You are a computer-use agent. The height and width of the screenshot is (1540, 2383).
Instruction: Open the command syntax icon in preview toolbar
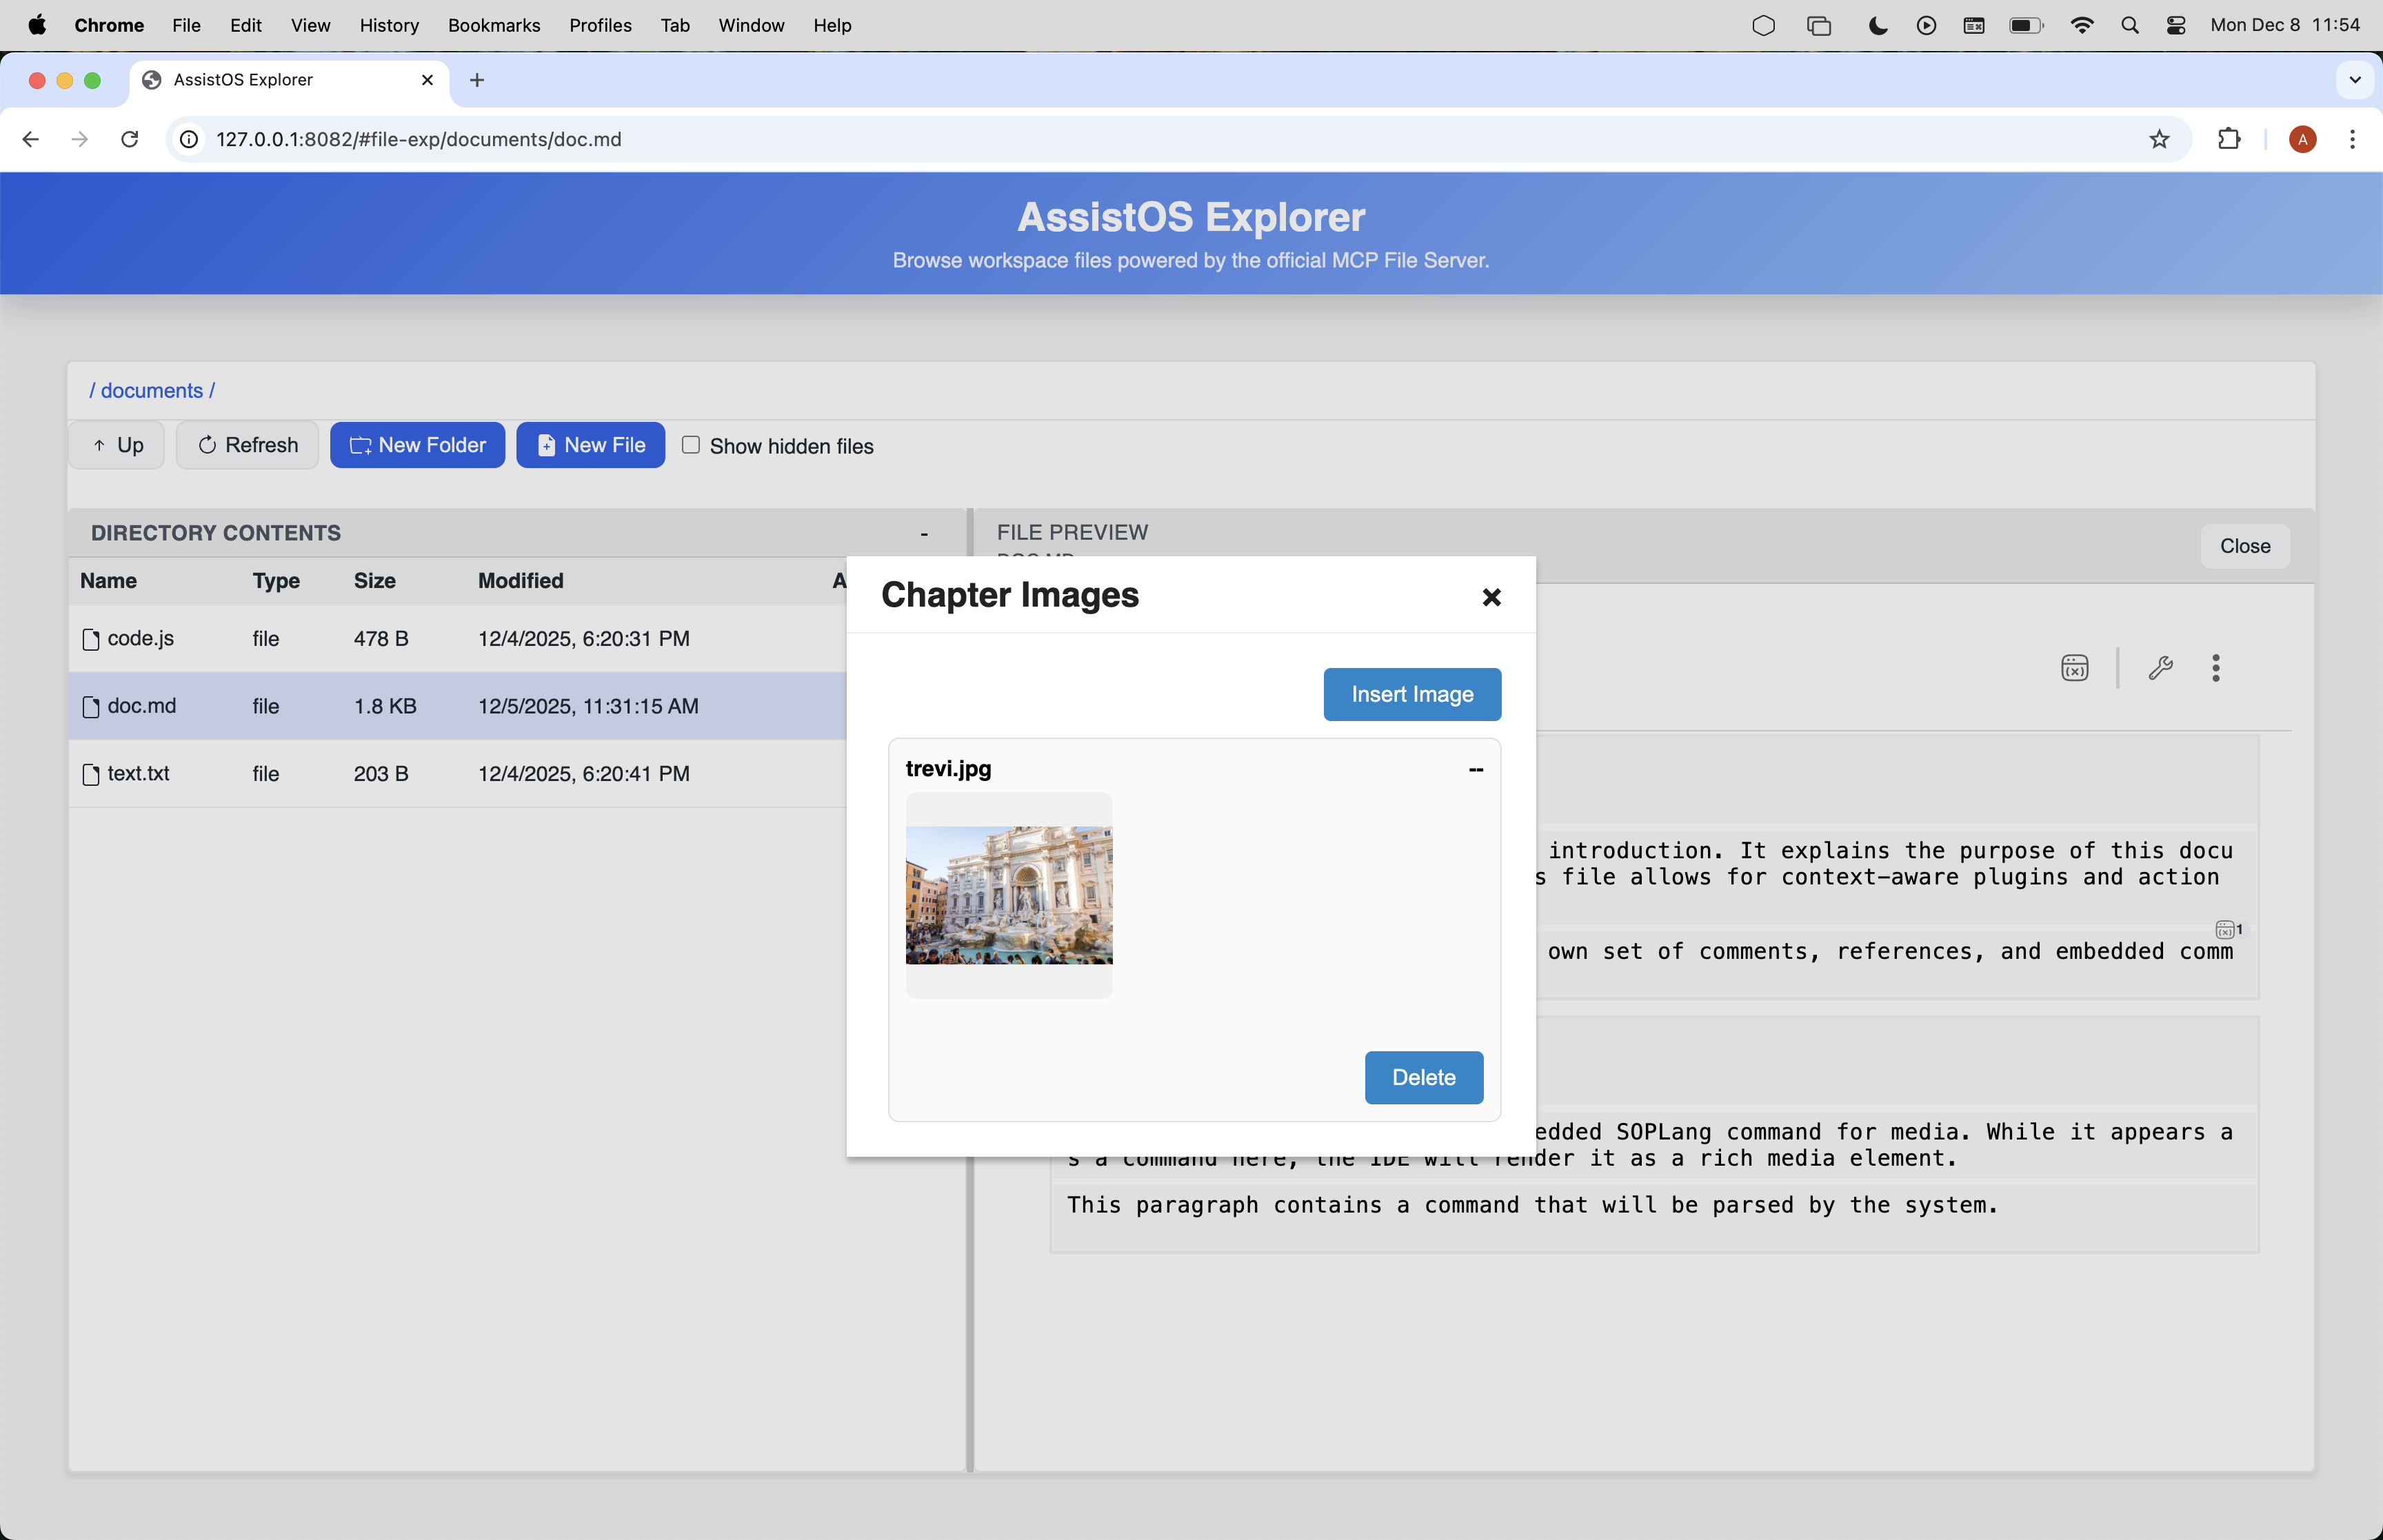2074,668
